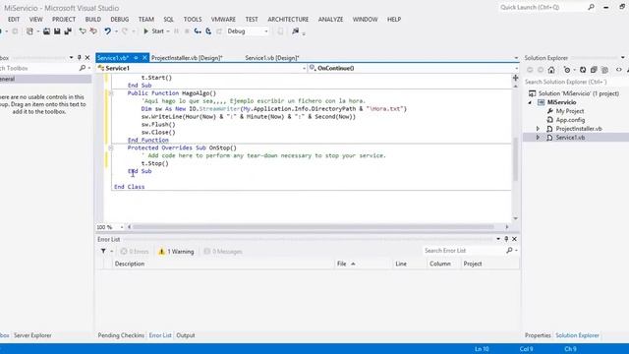
Task: Select App.config in Solution Explorer
Action: tap(570, 120)
